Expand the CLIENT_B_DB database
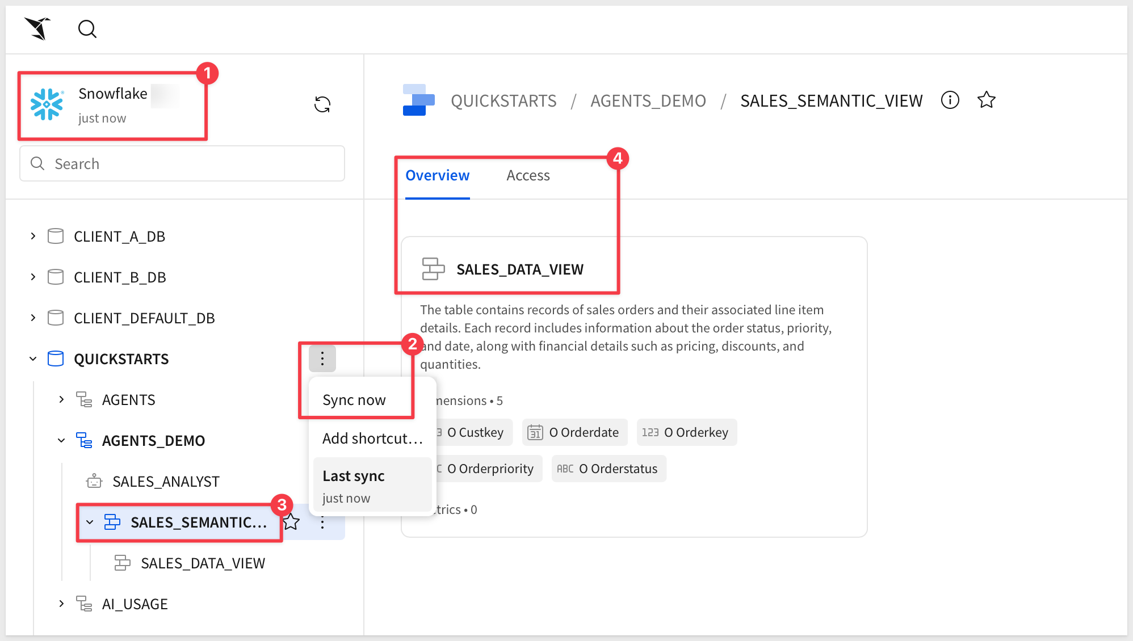Image resolution: width=1133 pixels, height=641 pixels. pos(33,277)
